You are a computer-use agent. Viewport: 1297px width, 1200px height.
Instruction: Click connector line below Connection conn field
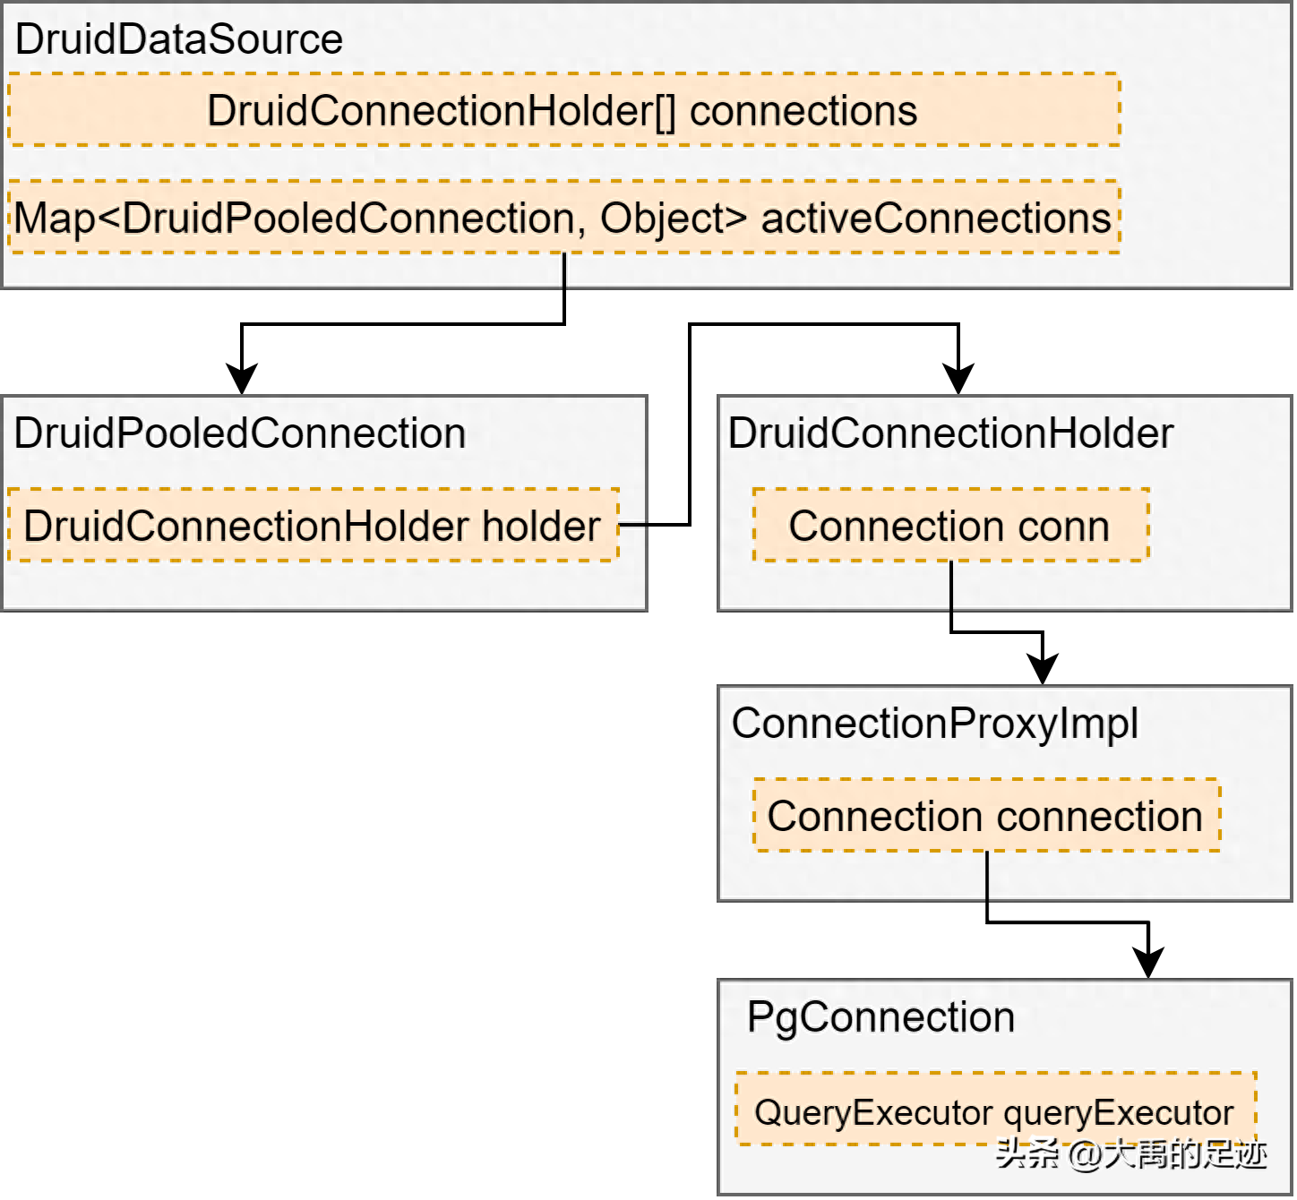click(996, 632)
